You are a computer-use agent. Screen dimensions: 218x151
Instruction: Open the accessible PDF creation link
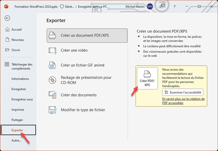click(183, 101)
